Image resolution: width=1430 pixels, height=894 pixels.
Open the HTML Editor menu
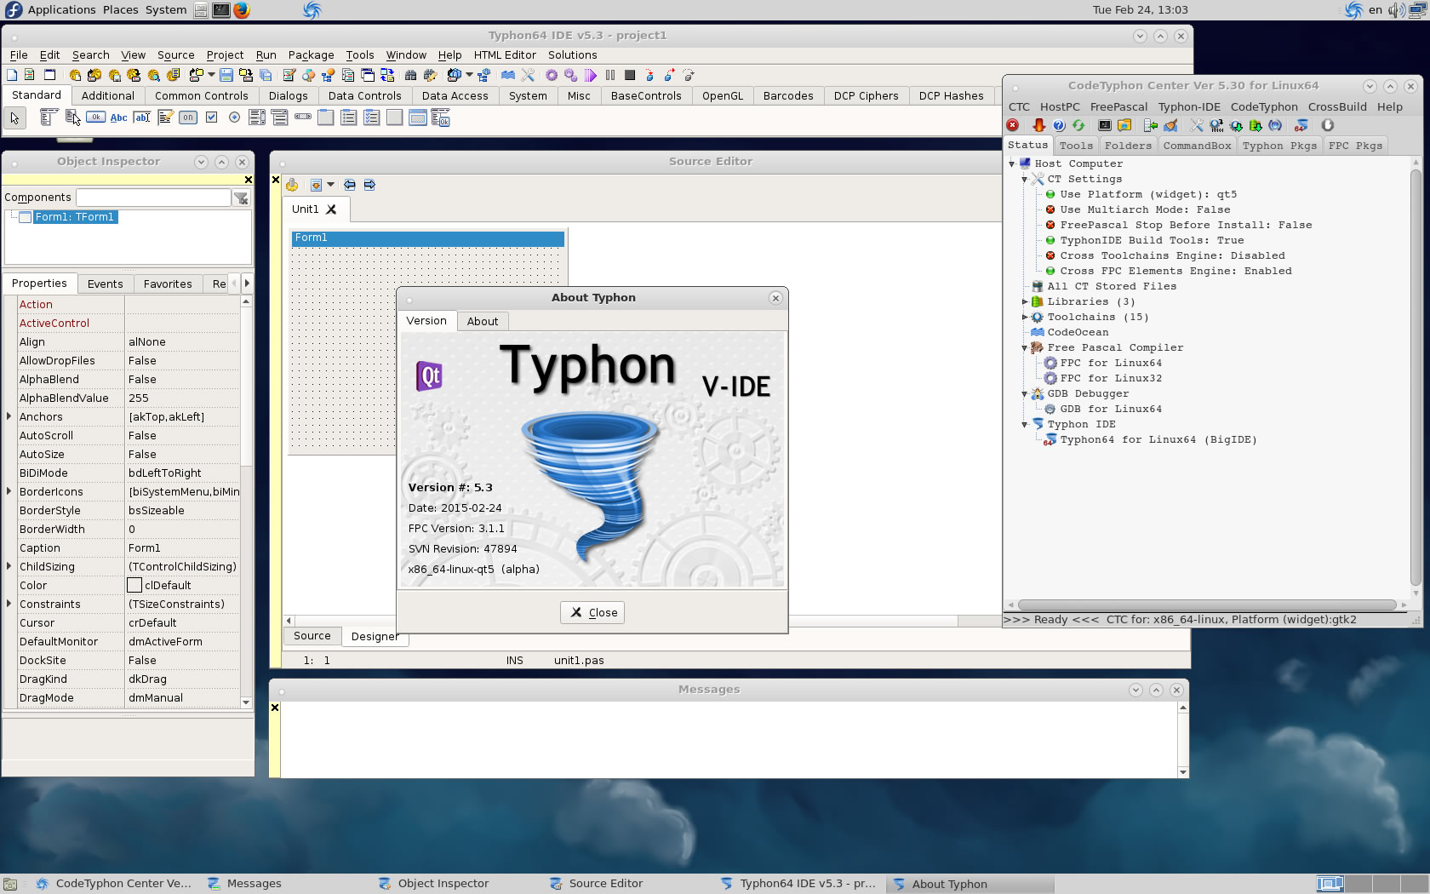505,54
